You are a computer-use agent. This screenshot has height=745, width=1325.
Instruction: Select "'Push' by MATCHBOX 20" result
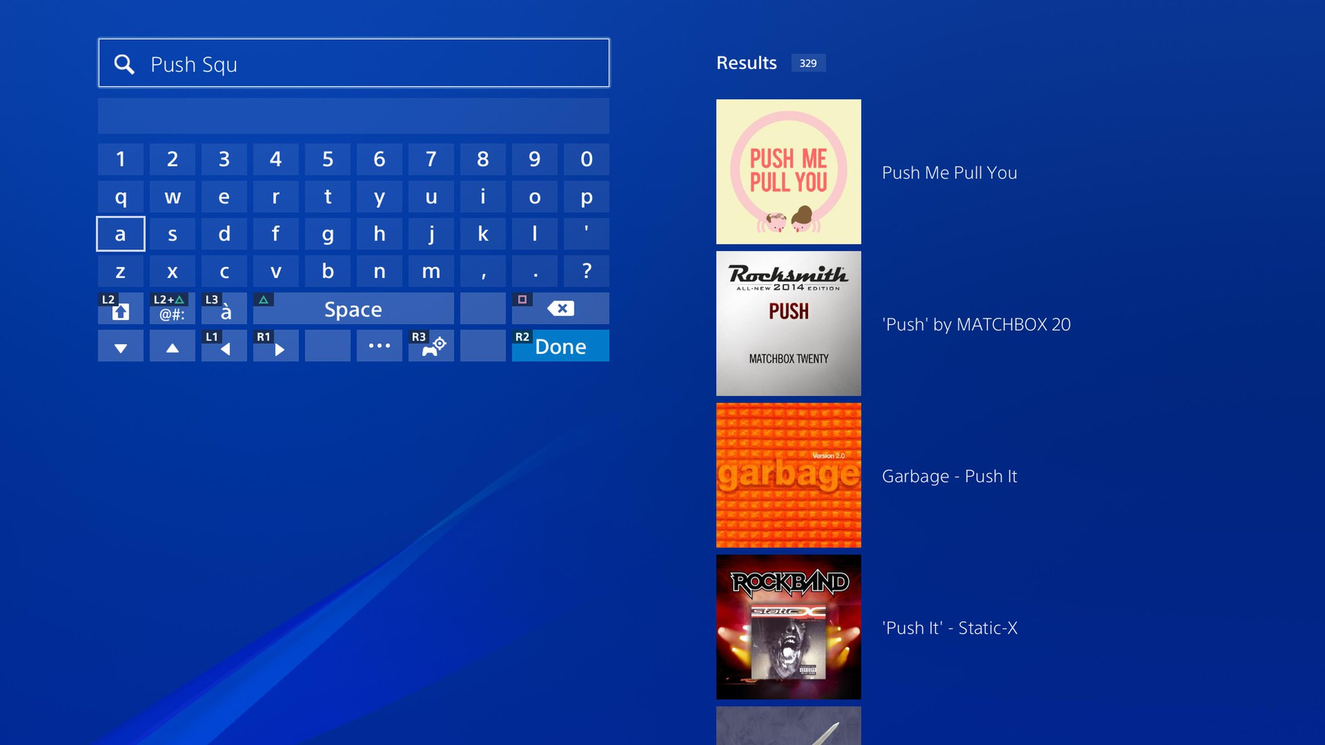click(x=976, y=324)
